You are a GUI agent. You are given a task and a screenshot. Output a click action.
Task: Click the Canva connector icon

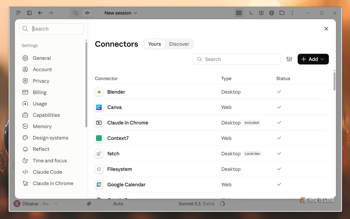(x=99, y=107)
